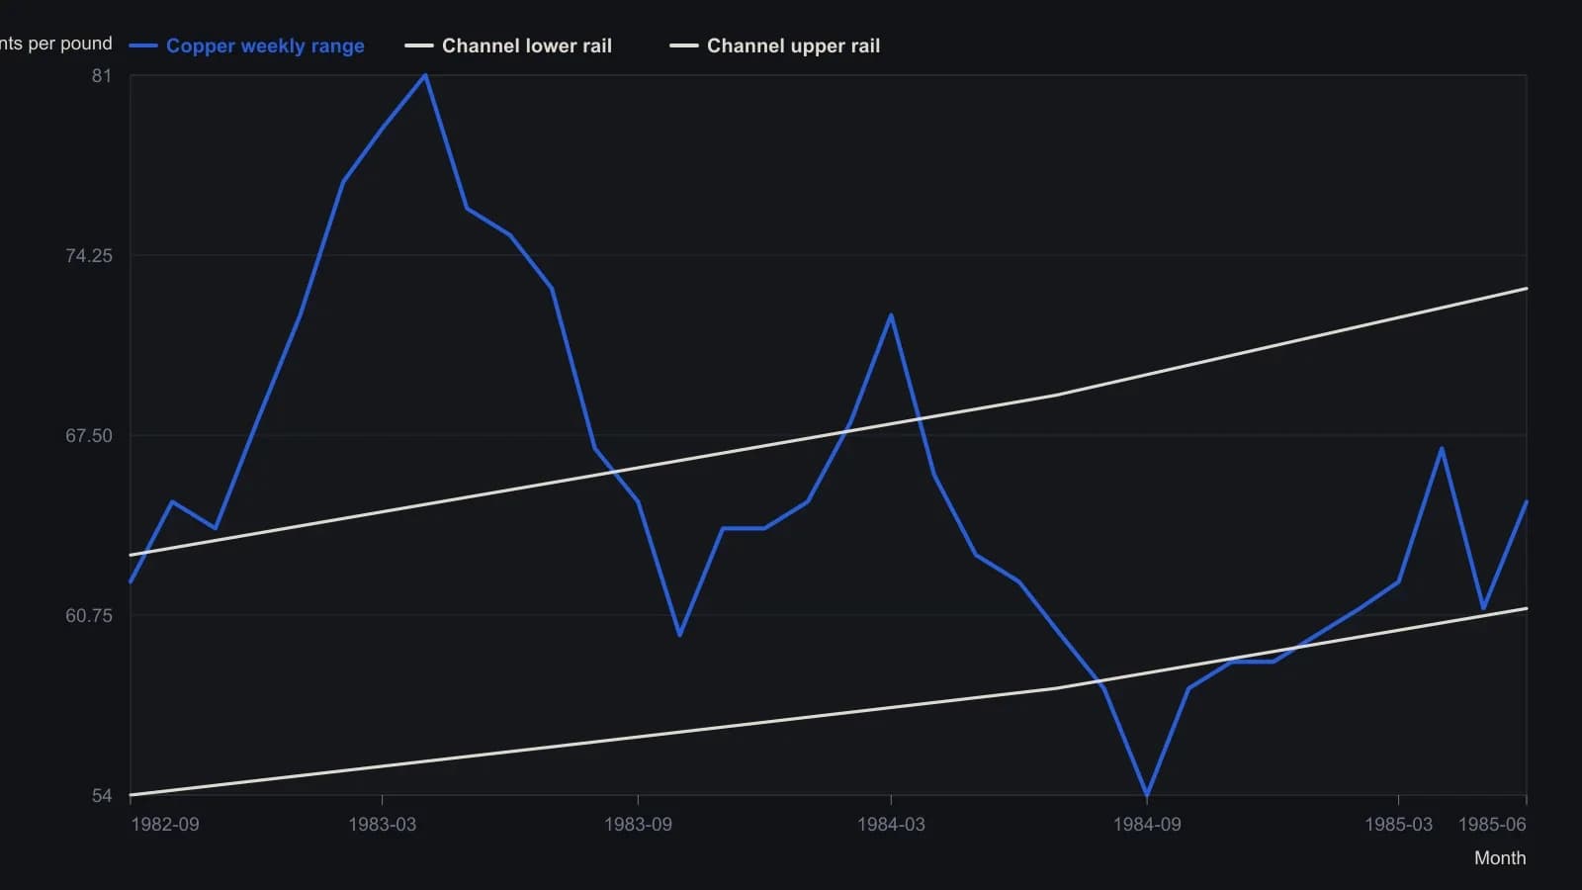Click the 1983-03 x-axis tick label
This screenshot has width=1582, height=890.
pyautogui.click(x=383, y=824)
